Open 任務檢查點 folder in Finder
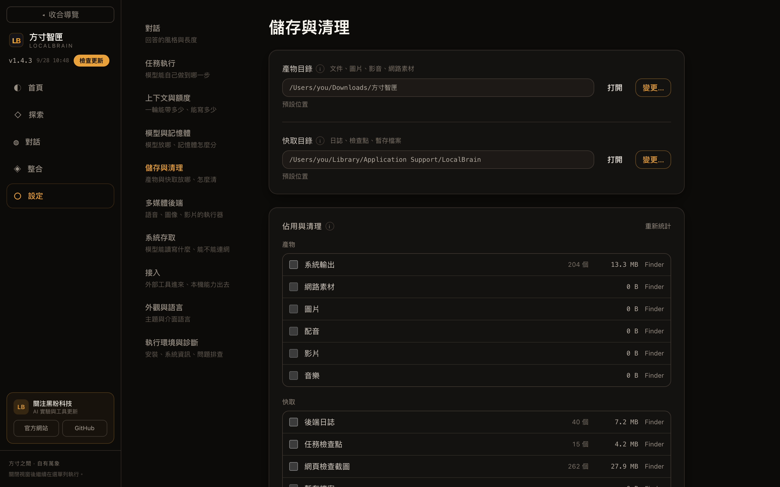 pyautogui.click(x=654, y=444)
